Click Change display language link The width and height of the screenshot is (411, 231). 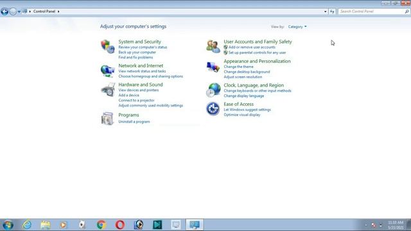(244, 96)
